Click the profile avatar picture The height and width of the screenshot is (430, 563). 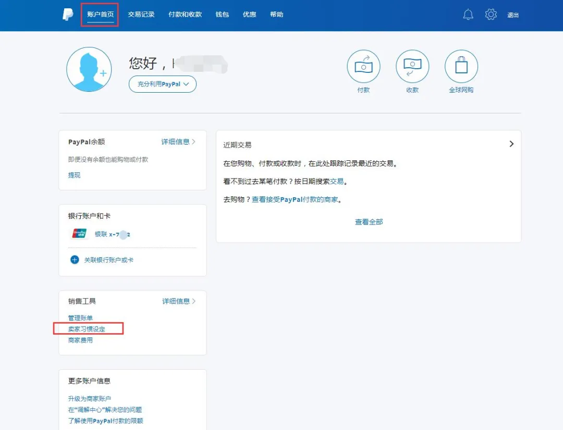click(89, 69)
